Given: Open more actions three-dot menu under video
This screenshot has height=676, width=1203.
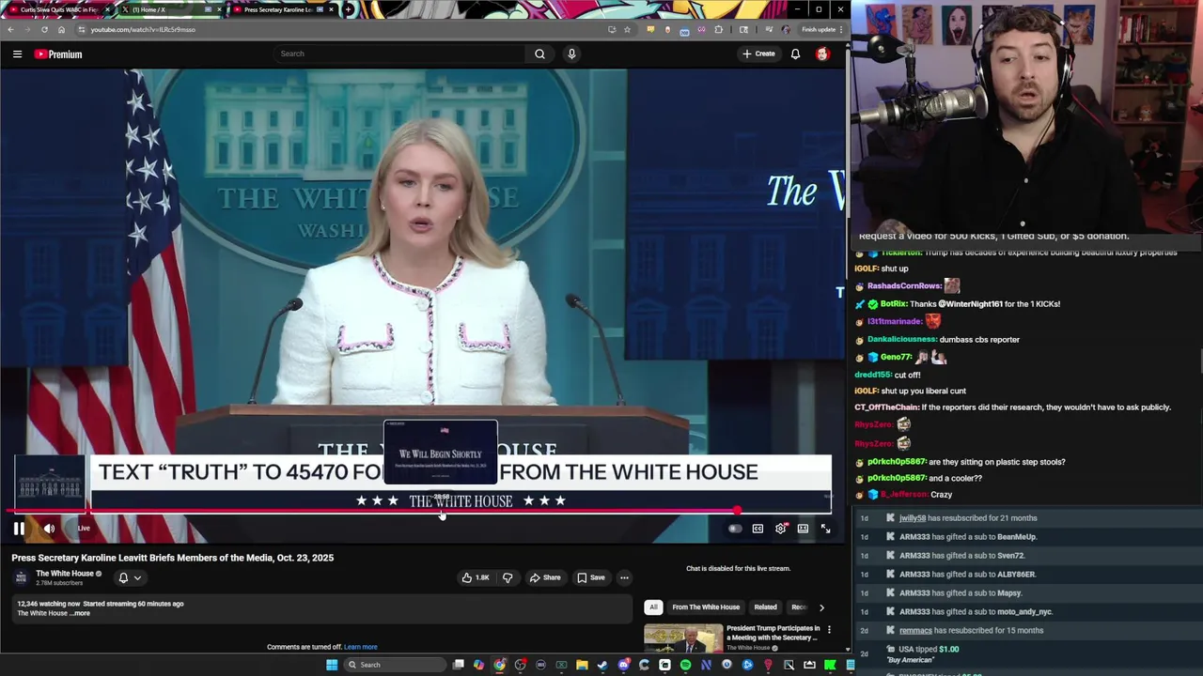Looking at the screenshot, I should [624, 577].
